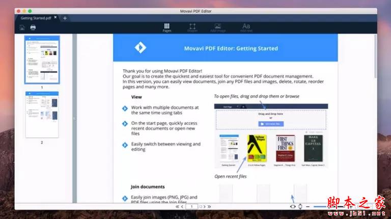This screenshot has width=391, height=219.
Task: Click 'Open recent files' caption
Action: coord(231,176)
